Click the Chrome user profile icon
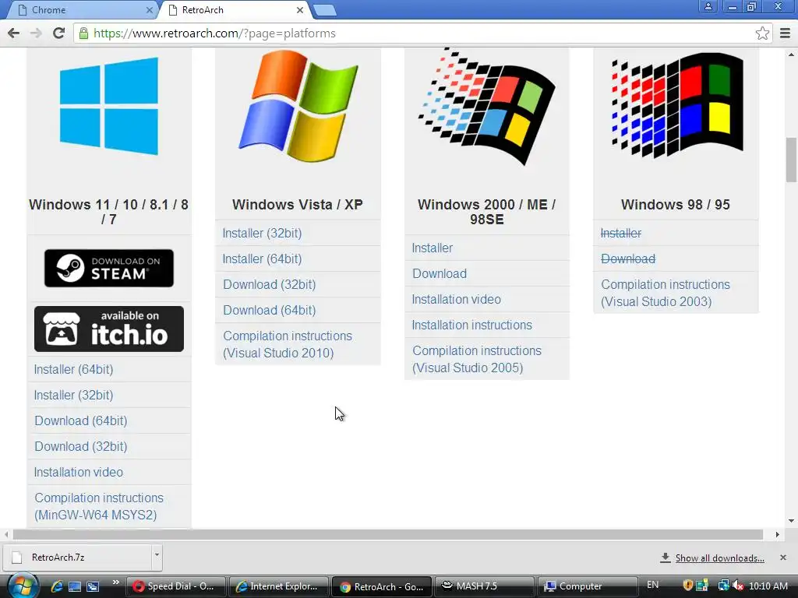Screen dimensions: 798x598 tap(708, 6)
